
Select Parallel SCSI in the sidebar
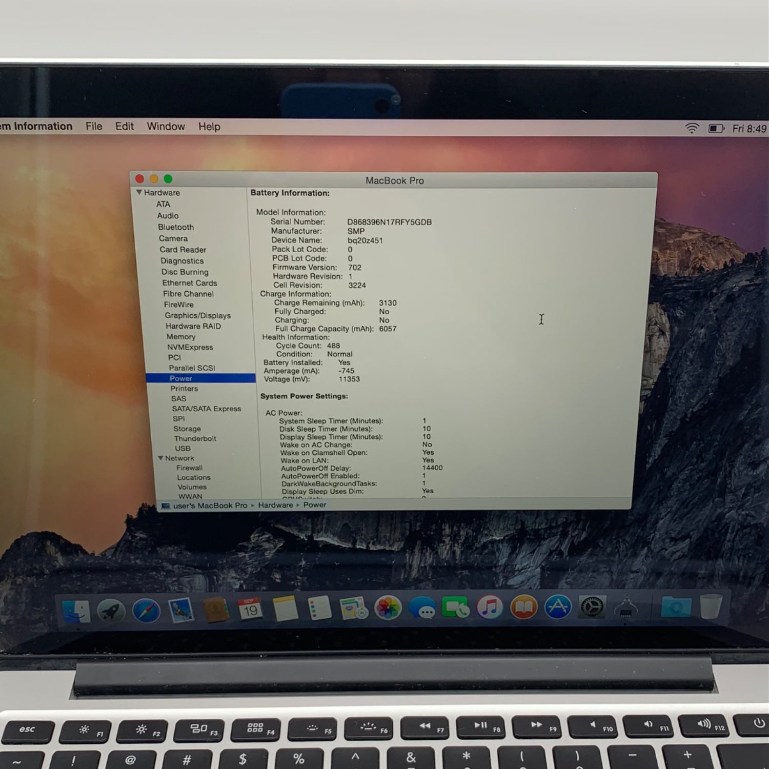point(192,368)
